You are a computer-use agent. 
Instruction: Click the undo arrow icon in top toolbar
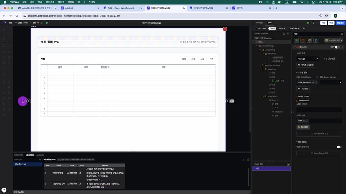(x=313, y=23)
